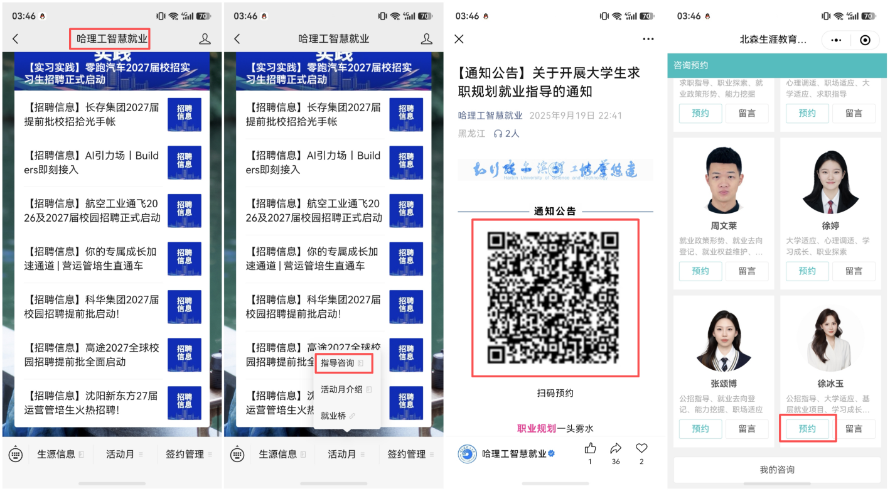Open the account avatar in the article footer

467,454
